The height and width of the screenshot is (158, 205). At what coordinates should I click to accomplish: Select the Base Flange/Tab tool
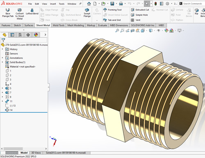pos(8,13)
